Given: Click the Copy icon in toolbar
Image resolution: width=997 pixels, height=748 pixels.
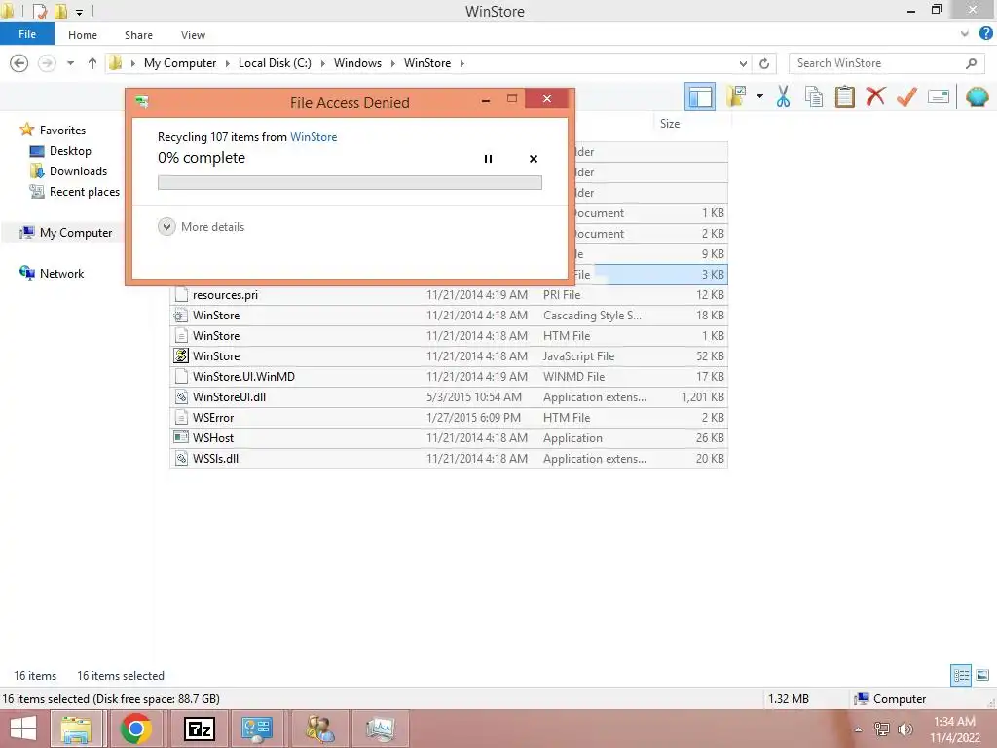Looking at the screenshot, I should [814, 97].
